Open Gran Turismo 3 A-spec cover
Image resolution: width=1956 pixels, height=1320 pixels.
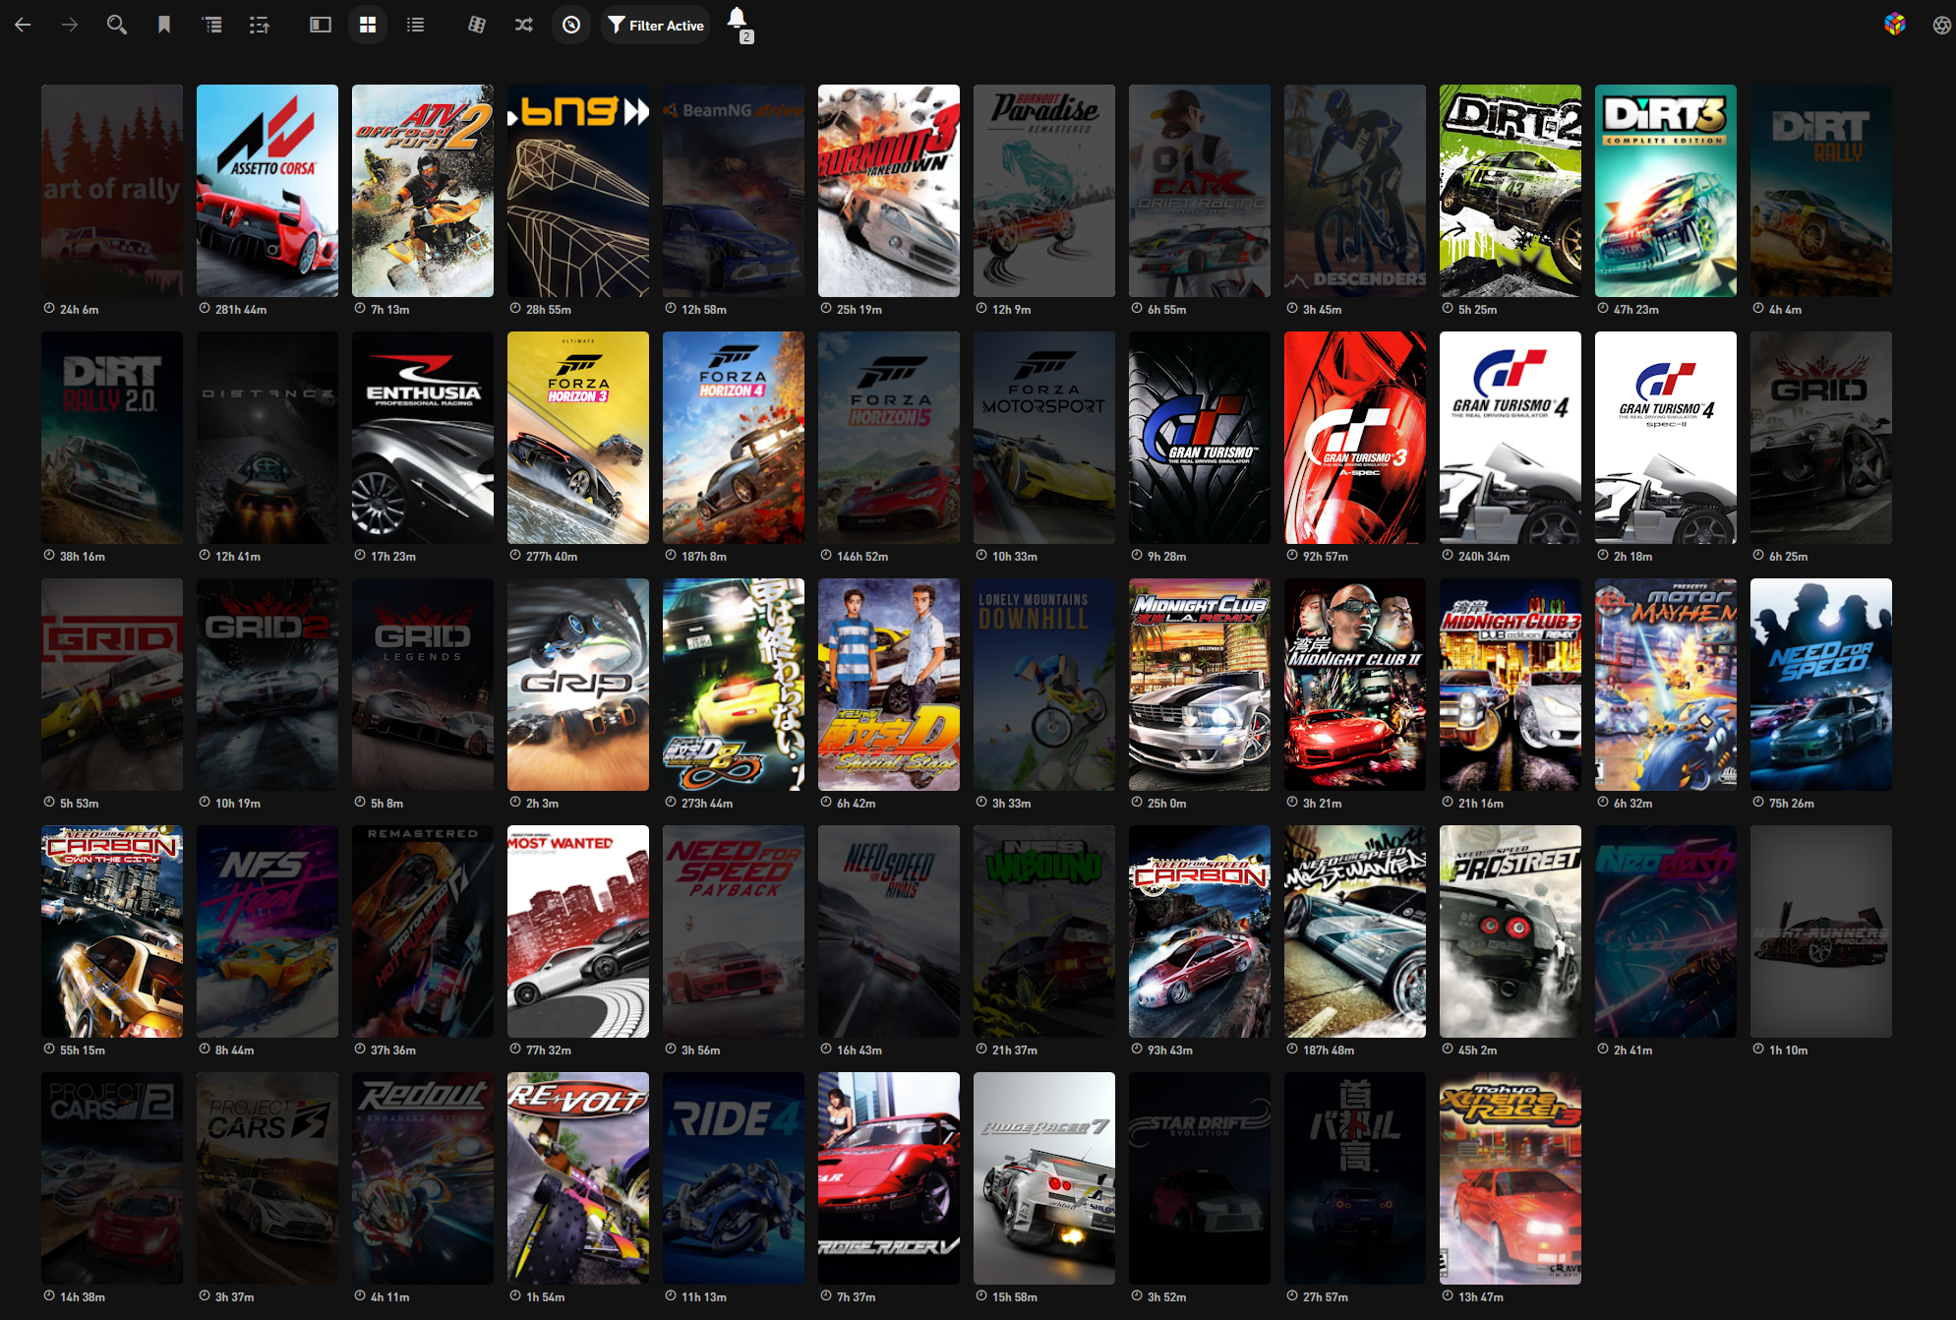(x=1355, y=438)
